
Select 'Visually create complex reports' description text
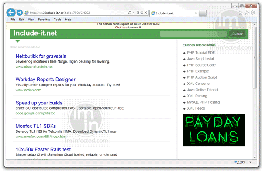coord(68,85)
